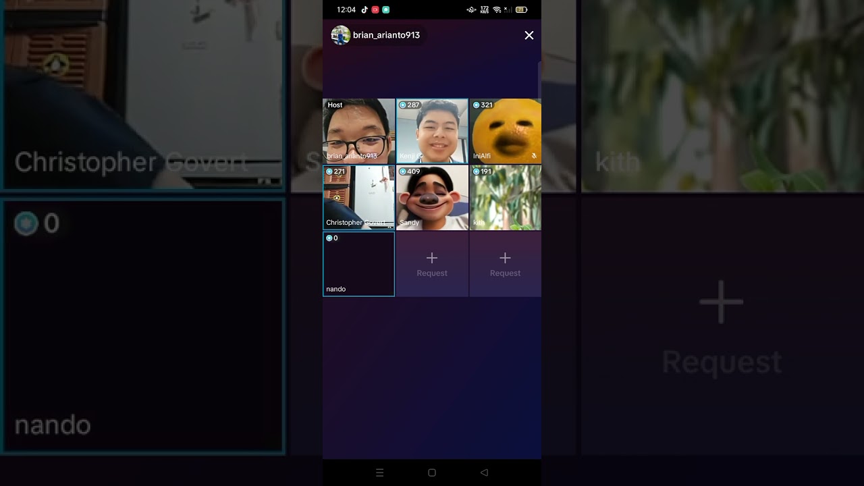Tap the 321 coin badge
The width and height of the screenshot is (864, 486).
click(x=483, y=105)
